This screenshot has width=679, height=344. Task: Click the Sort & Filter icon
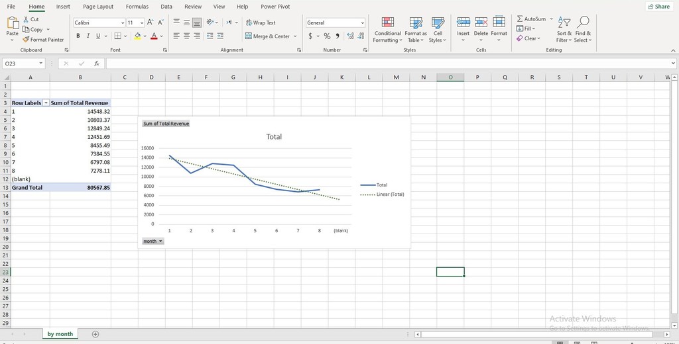(x=564, y=22)
